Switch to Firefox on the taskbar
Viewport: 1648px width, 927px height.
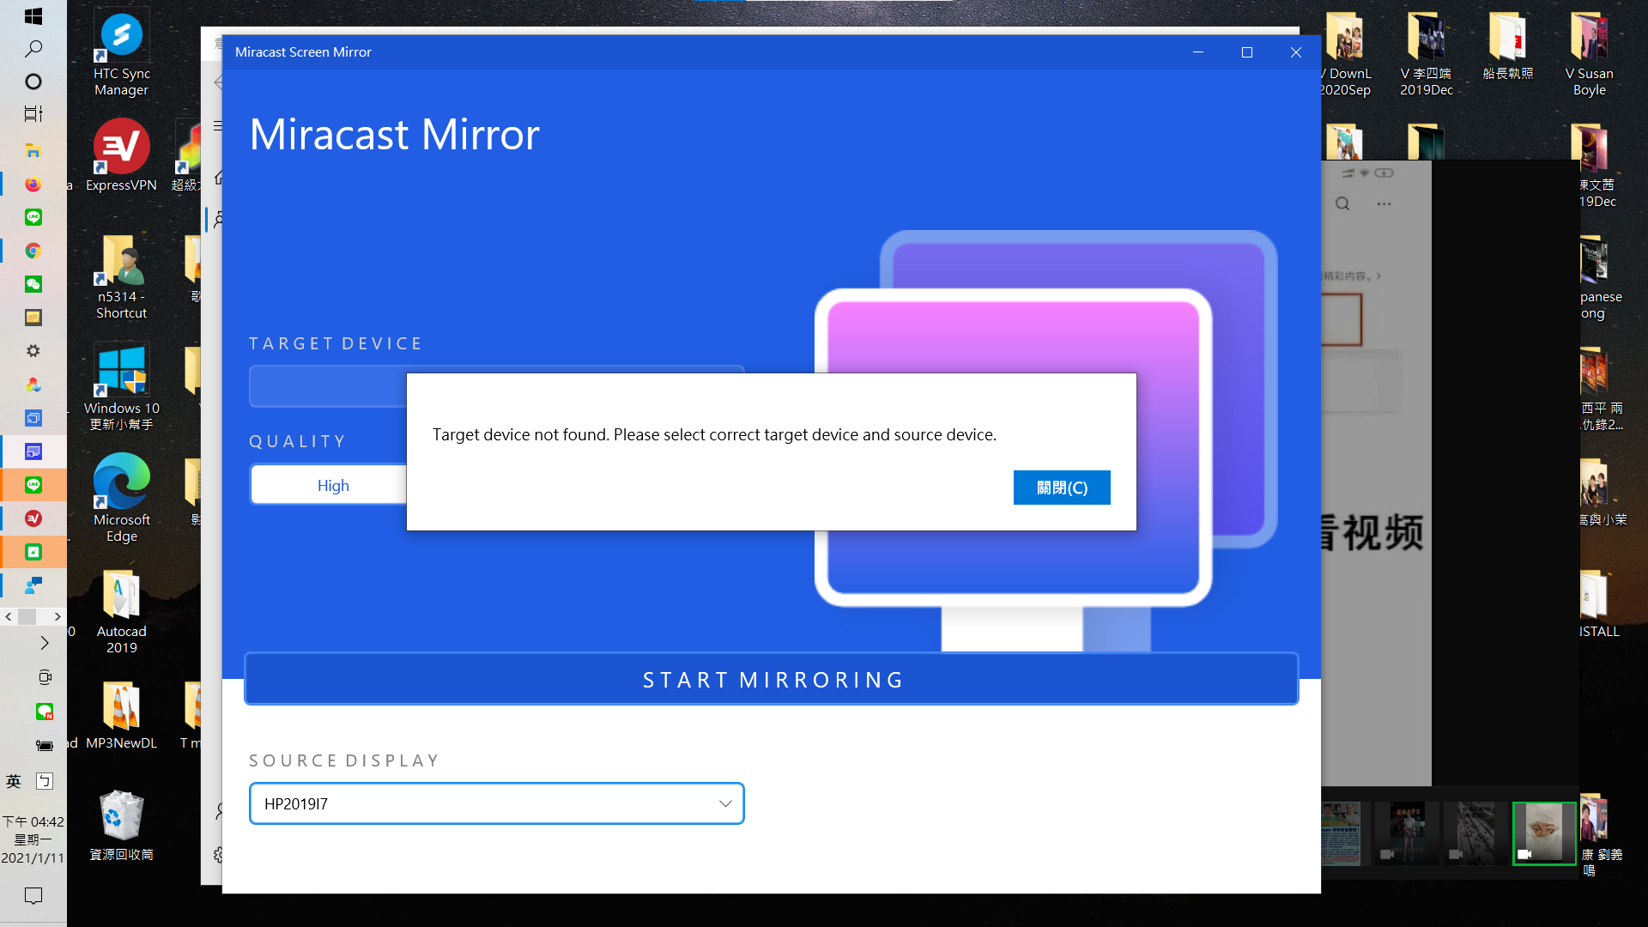(33, 185)
